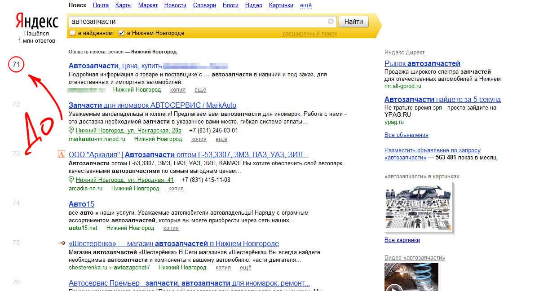Screen dimensions: 539x291
Task: Enable the "в найденном" checkbox
Action: pyautogui.click(x=72, y=33)
